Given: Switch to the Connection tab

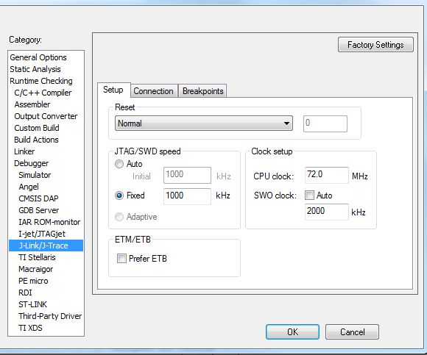Looking at the screenshot, I should 154,91.
